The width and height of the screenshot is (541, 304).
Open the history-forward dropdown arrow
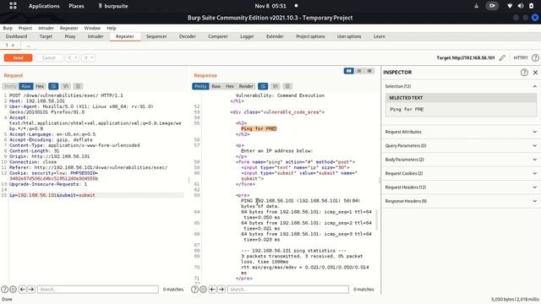[x=92, y=57]
